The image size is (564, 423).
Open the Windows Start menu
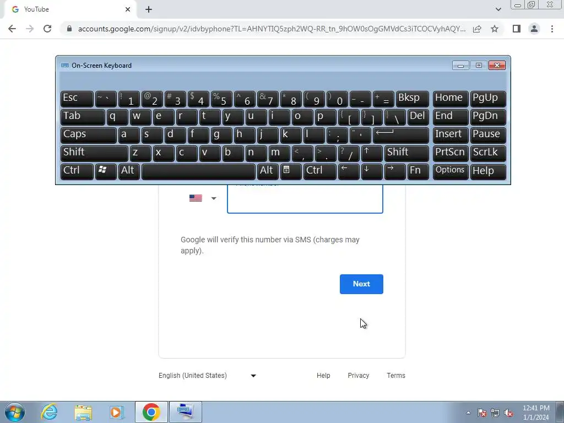[15, 412]
